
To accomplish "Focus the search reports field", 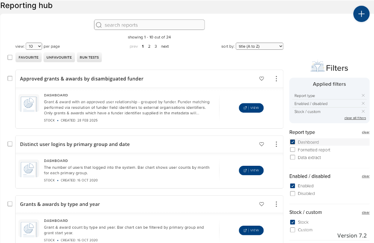I will pos(149,25).
